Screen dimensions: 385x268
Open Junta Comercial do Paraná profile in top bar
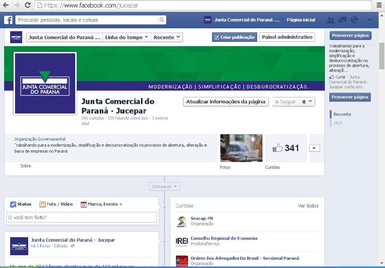coord(247,20)
